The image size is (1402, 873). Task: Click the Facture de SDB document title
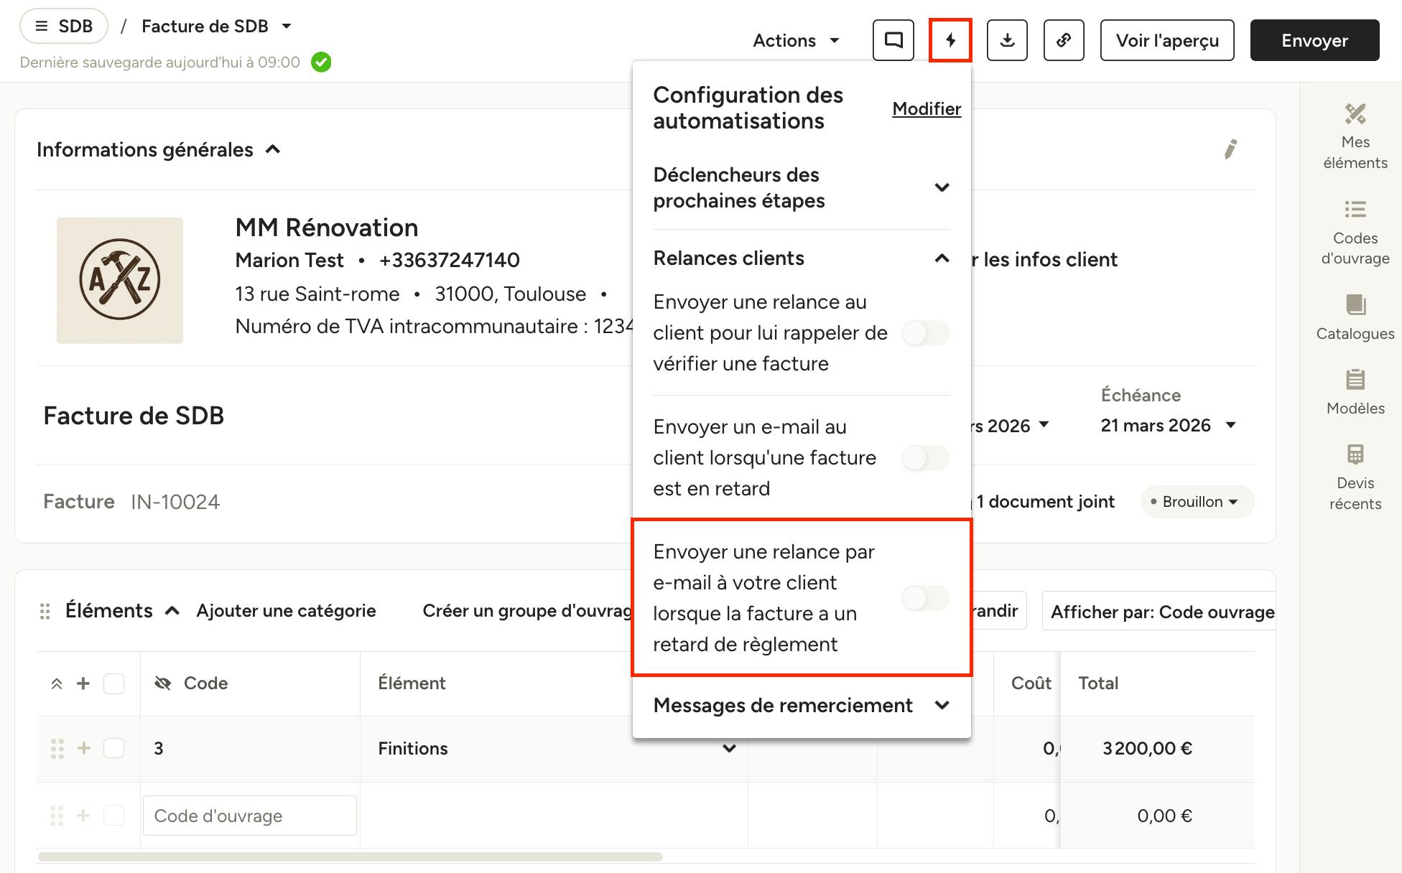[134, 416]
